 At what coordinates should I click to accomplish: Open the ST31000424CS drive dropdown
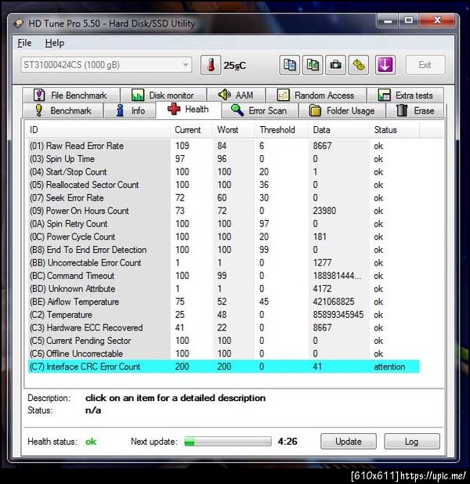[107, 65]
